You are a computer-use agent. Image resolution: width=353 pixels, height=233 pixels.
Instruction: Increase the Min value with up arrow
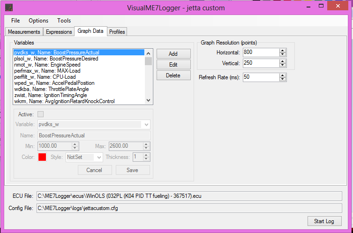pyautogui.click(x=75, y=144)
